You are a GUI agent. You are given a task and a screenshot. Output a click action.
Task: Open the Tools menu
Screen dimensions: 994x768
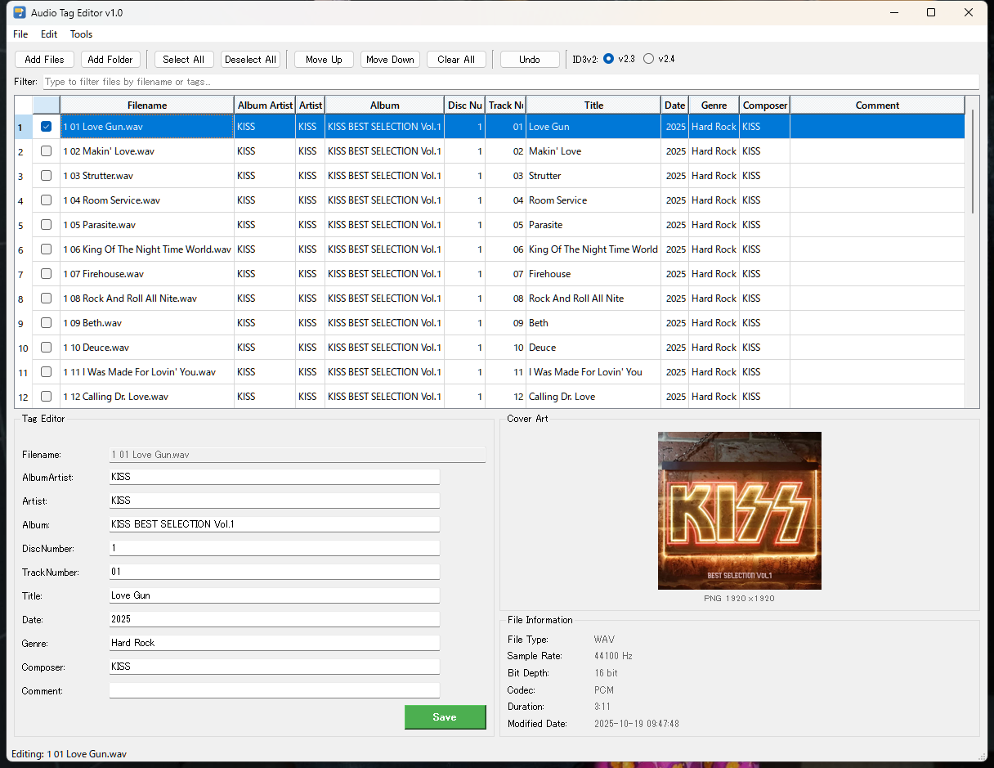coord(81,34)
